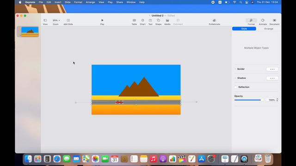Open the document title dropdown Untitled 2
Screen dimensions: 296x166
point(157,16)
